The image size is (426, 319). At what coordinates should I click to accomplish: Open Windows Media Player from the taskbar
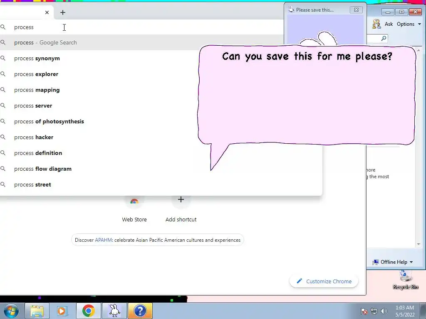pos(62,311)
